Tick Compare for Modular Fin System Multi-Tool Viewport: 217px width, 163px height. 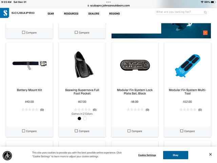click(x=182, y=131)
